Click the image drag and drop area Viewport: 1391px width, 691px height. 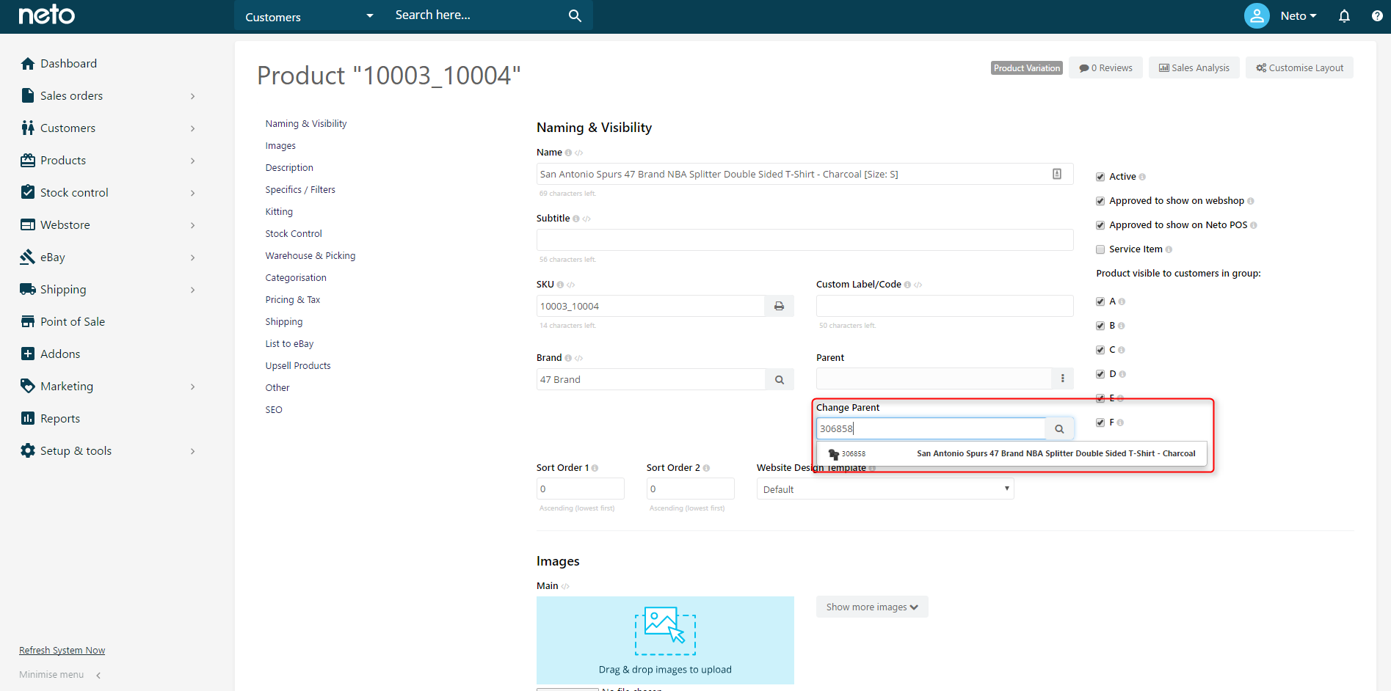(665, 640)
